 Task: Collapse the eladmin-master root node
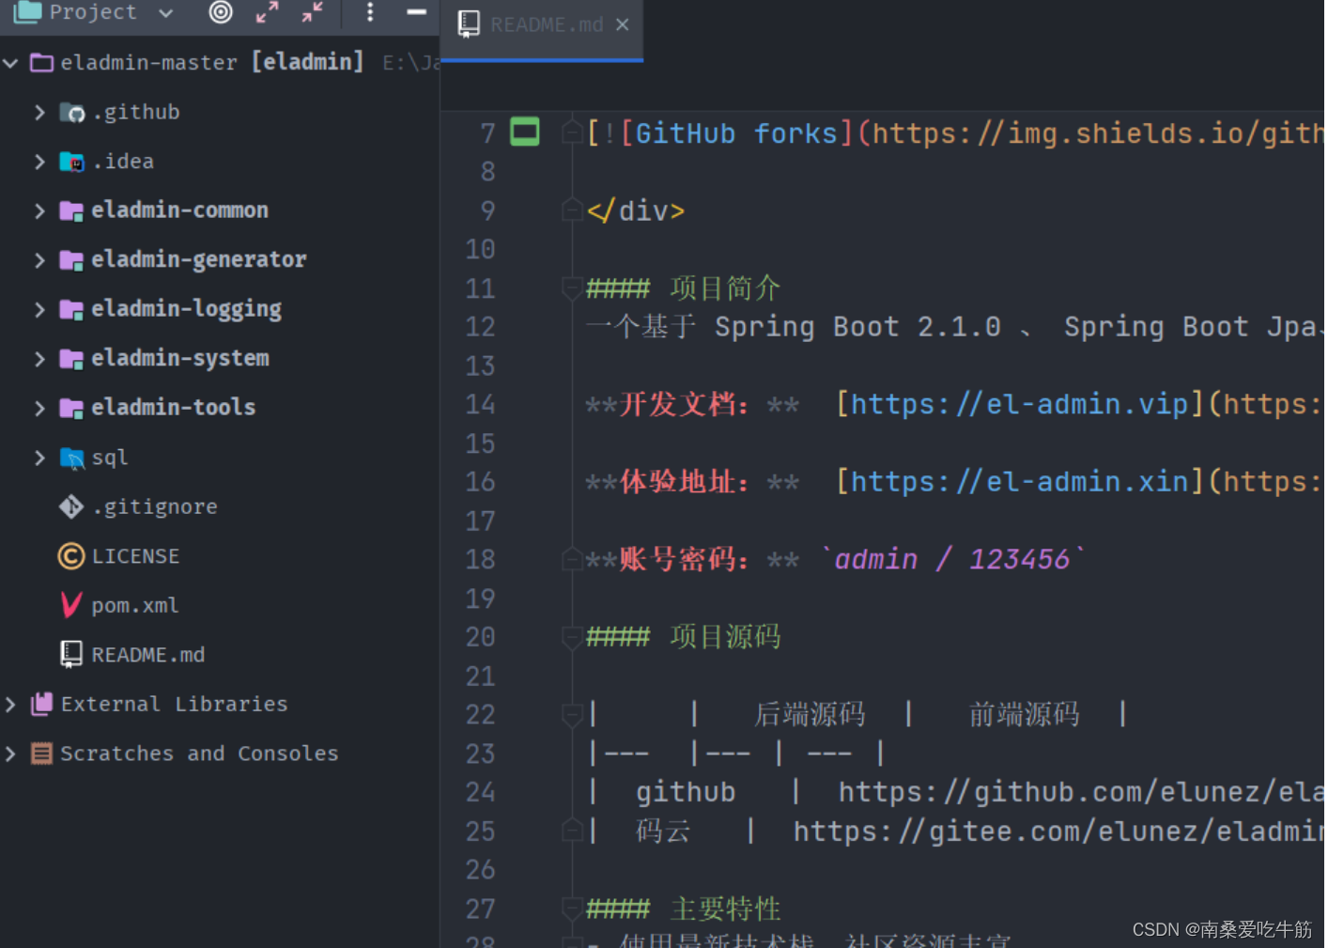(10, 63)
